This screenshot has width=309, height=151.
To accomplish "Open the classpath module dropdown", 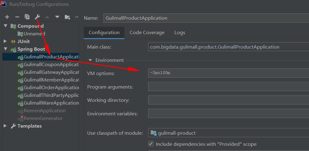I will pyautogui.click(x=229, y=133).
